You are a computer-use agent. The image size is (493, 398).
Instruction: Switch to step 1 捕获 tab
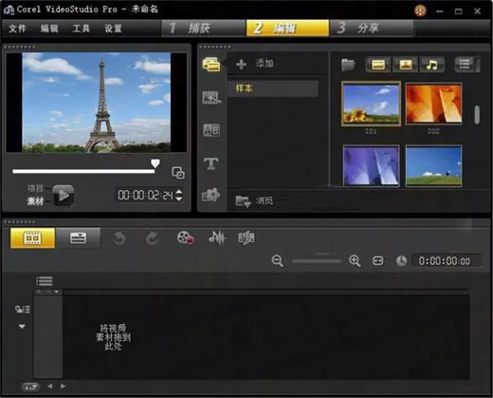pyautogui.click(x=204, y=28)
